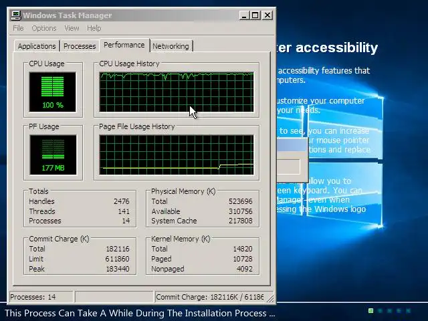Screen dimensions: 428x321
Task: Open the View menu
Action: tap(72, 28)
